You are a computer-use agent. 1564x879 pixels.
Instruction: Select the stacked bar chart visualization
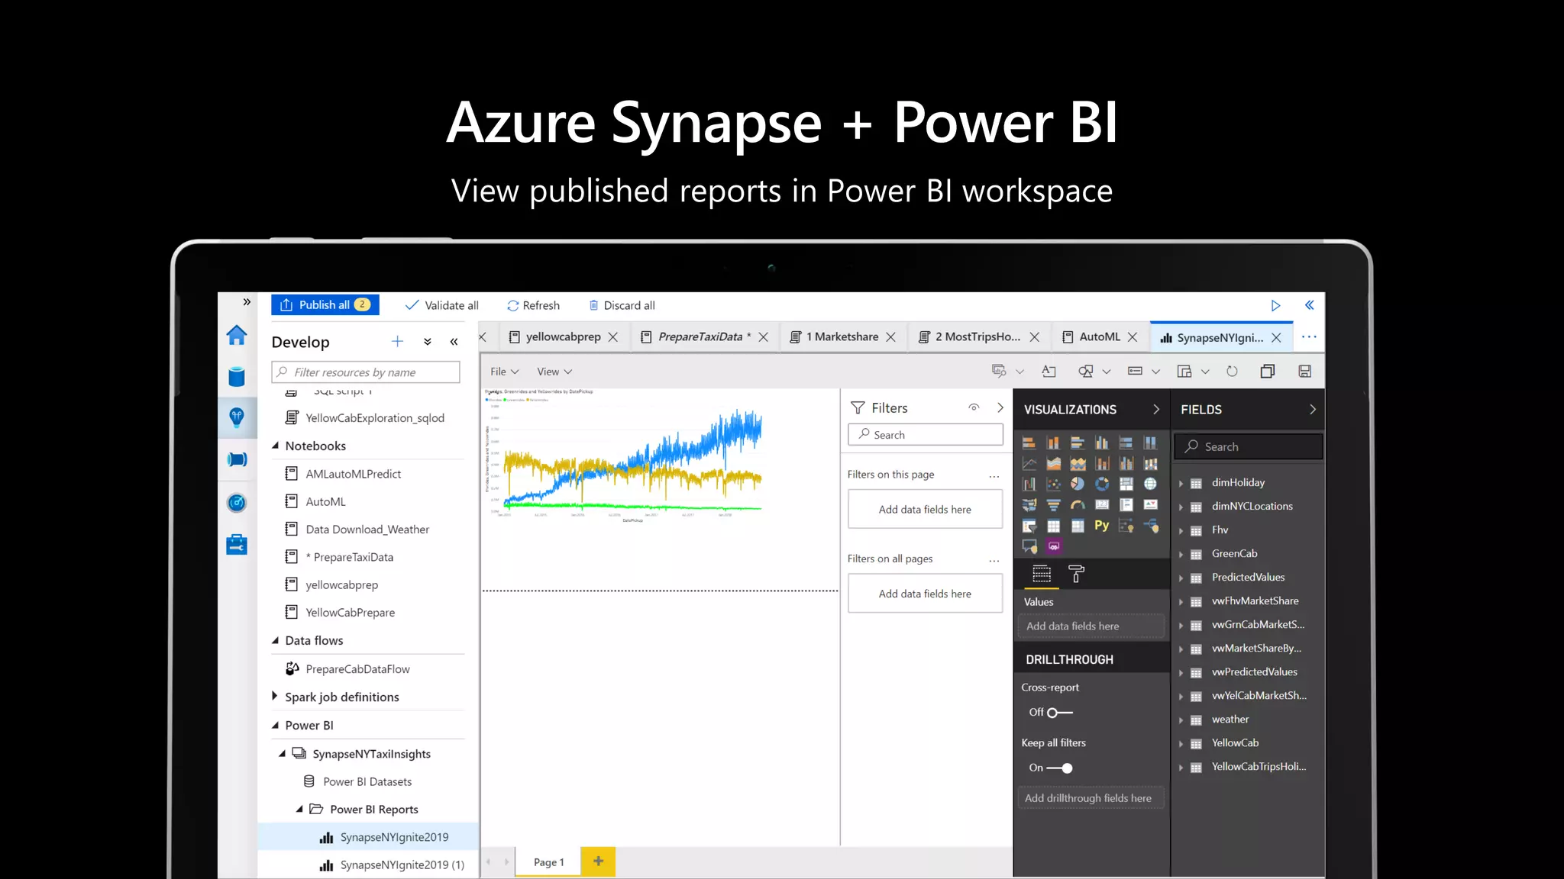click(1029, 443)
